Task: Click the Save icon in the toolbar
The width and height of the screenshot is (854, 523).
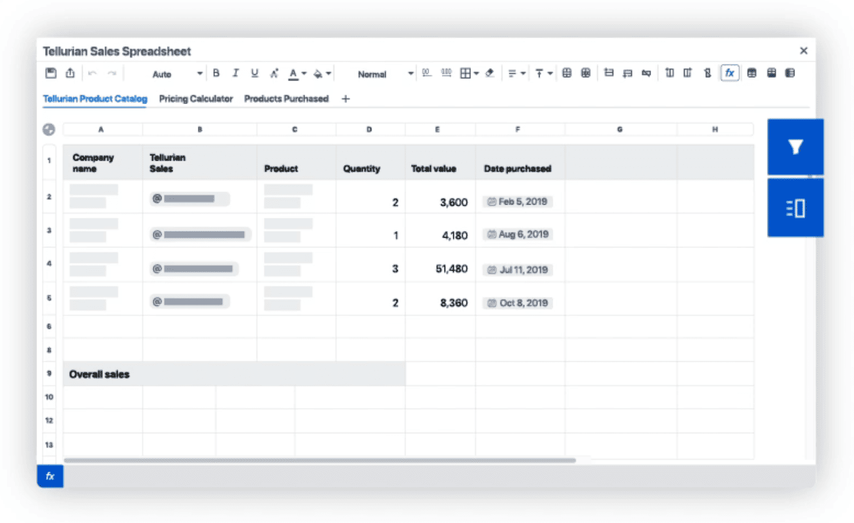Action: (x=51, y=73)
